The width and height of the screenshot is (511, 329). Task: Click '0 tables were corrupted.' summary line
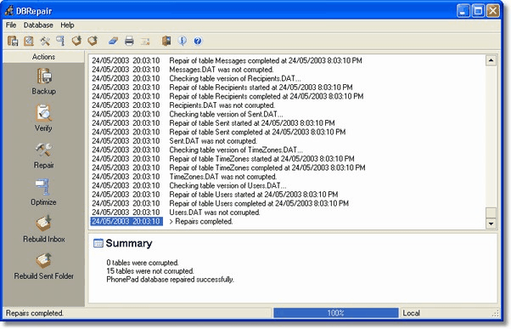tap(143, 263)
